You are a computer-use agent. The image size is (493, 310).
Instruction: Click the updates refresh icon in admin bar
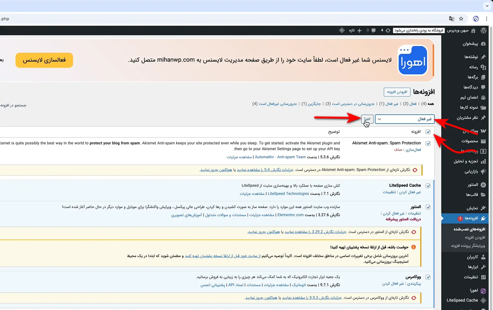388,31
